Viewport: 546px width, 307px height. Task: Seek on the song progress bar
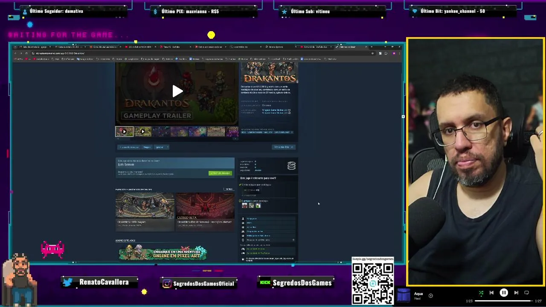pyautogui.click(x=503, y=301)
